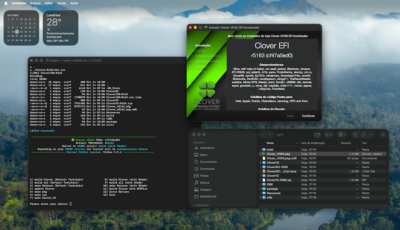
Task: Expand the Resources folder disclosure arrow
Action: pyautogui.click(x=261, y=193)
